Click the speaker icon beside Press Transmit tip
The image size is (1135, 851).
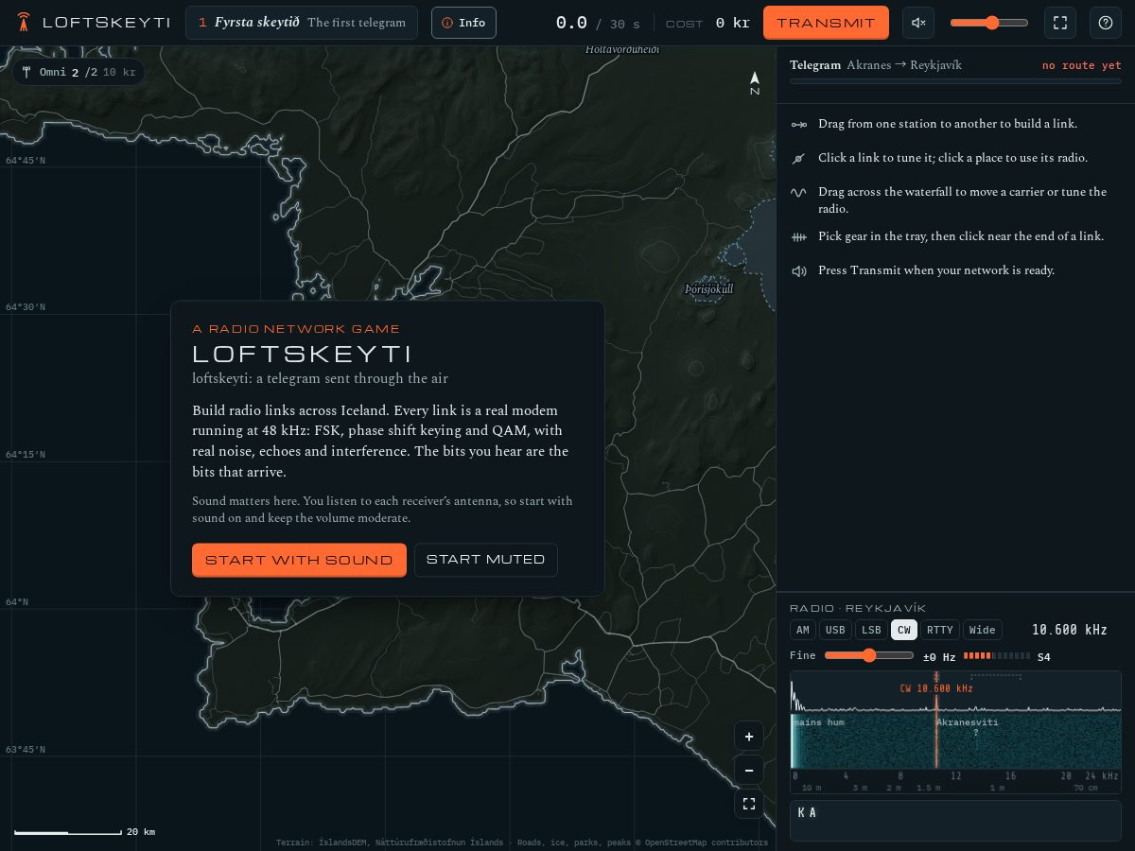pos(799,271)
